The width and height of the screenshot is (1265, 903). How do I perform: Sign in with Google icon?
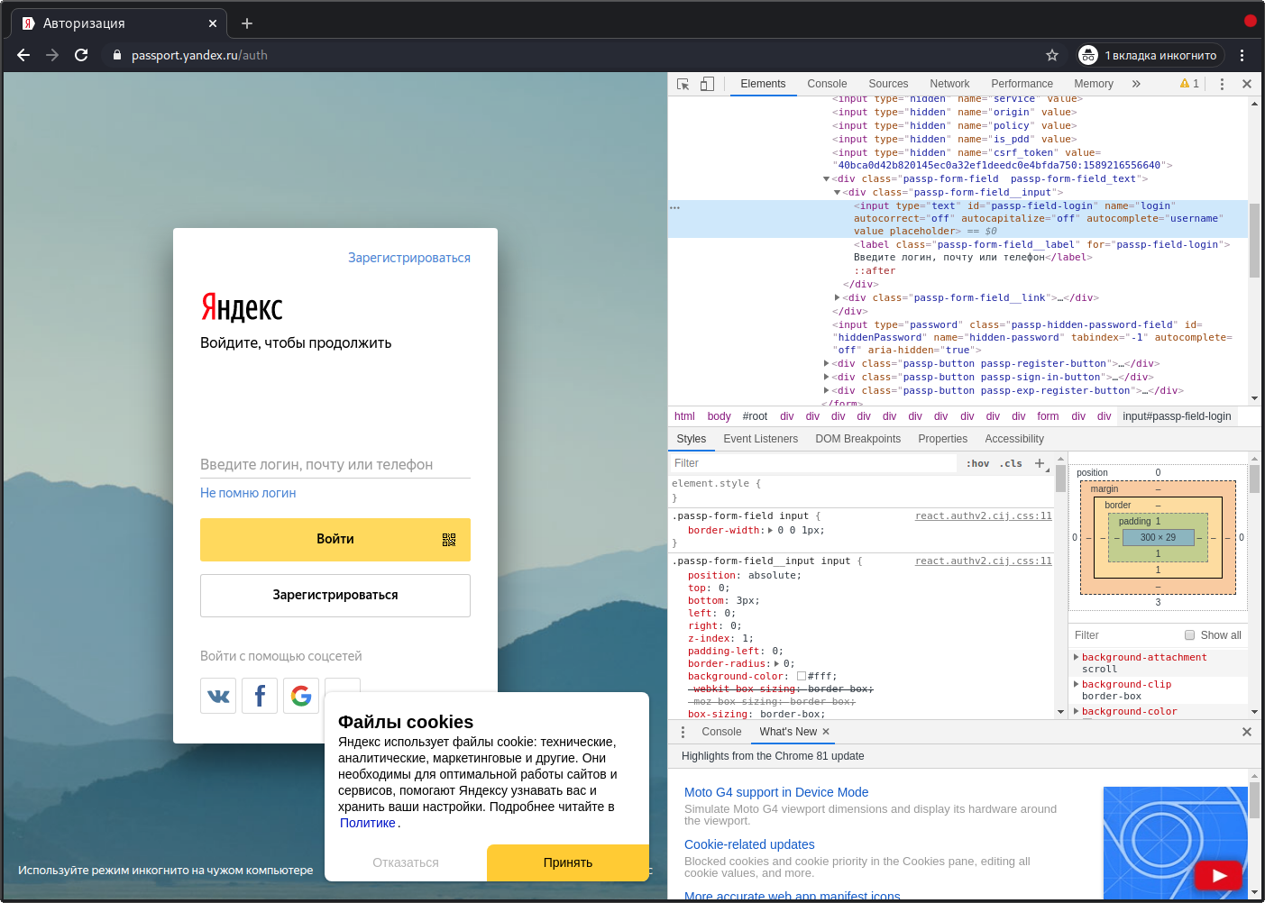[x=301, y=696]
